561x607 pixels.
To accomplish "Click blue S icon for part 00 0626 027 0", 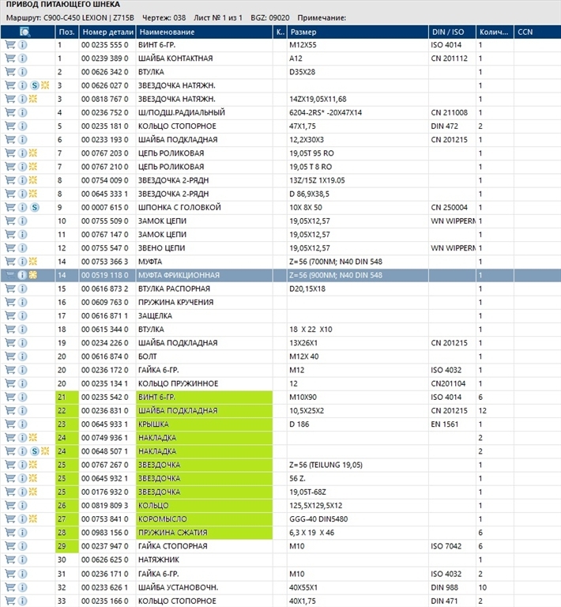I will (35, 85).
